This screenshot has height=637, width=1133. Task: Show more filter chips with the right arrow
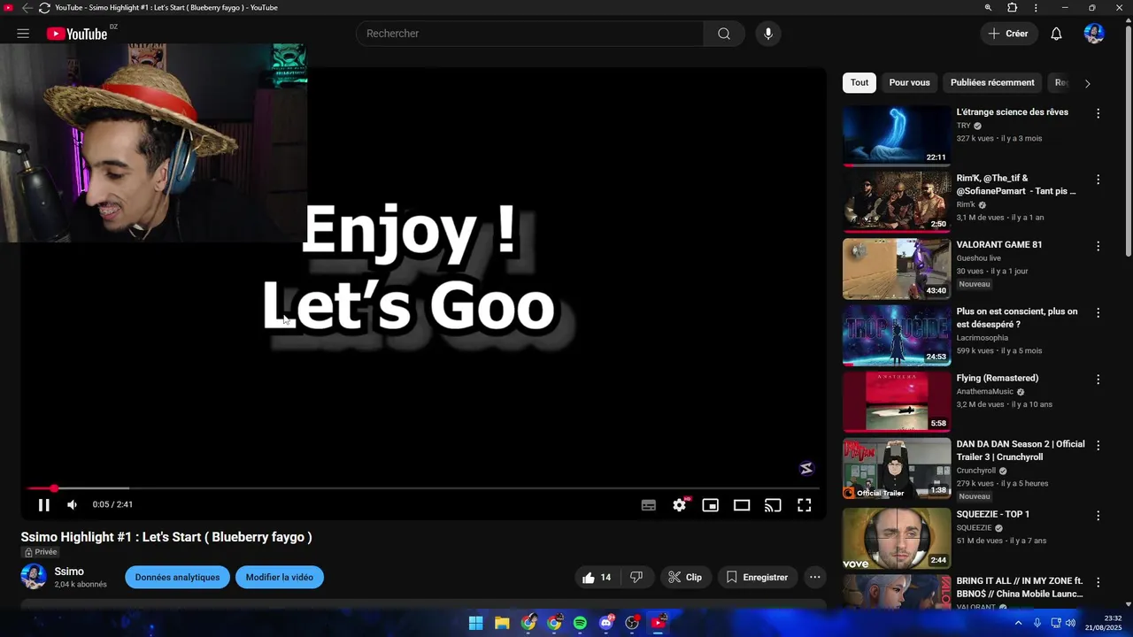[x=1087, y=83]
